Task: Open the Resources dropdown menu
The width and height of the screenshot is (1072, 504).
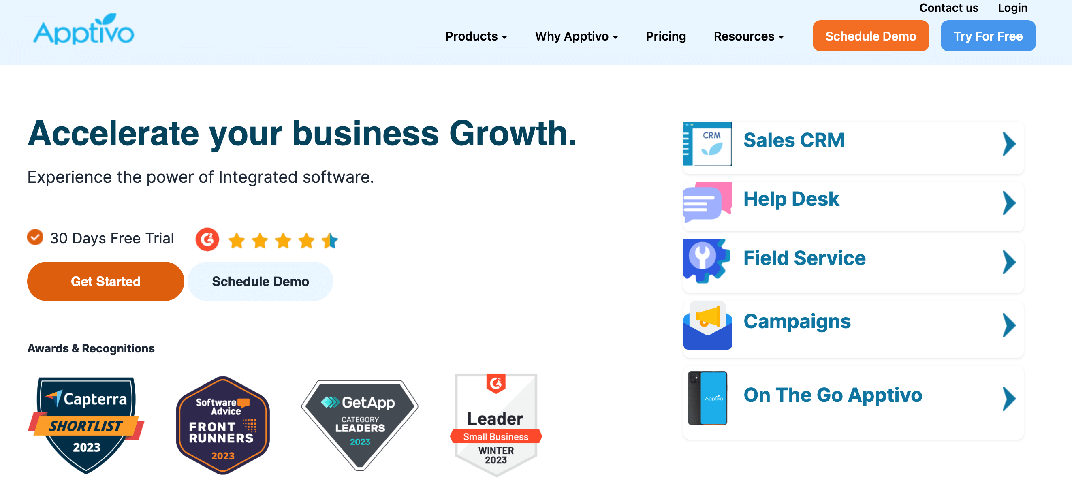Action: point(749,36)
